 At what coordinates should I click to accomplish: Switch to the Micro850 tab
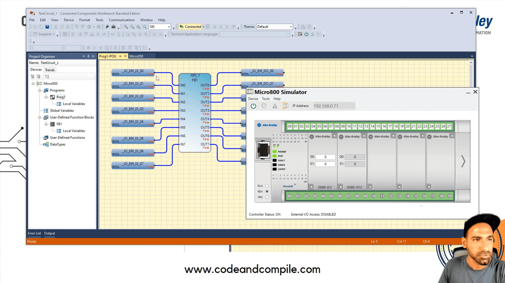coord(136,56)
